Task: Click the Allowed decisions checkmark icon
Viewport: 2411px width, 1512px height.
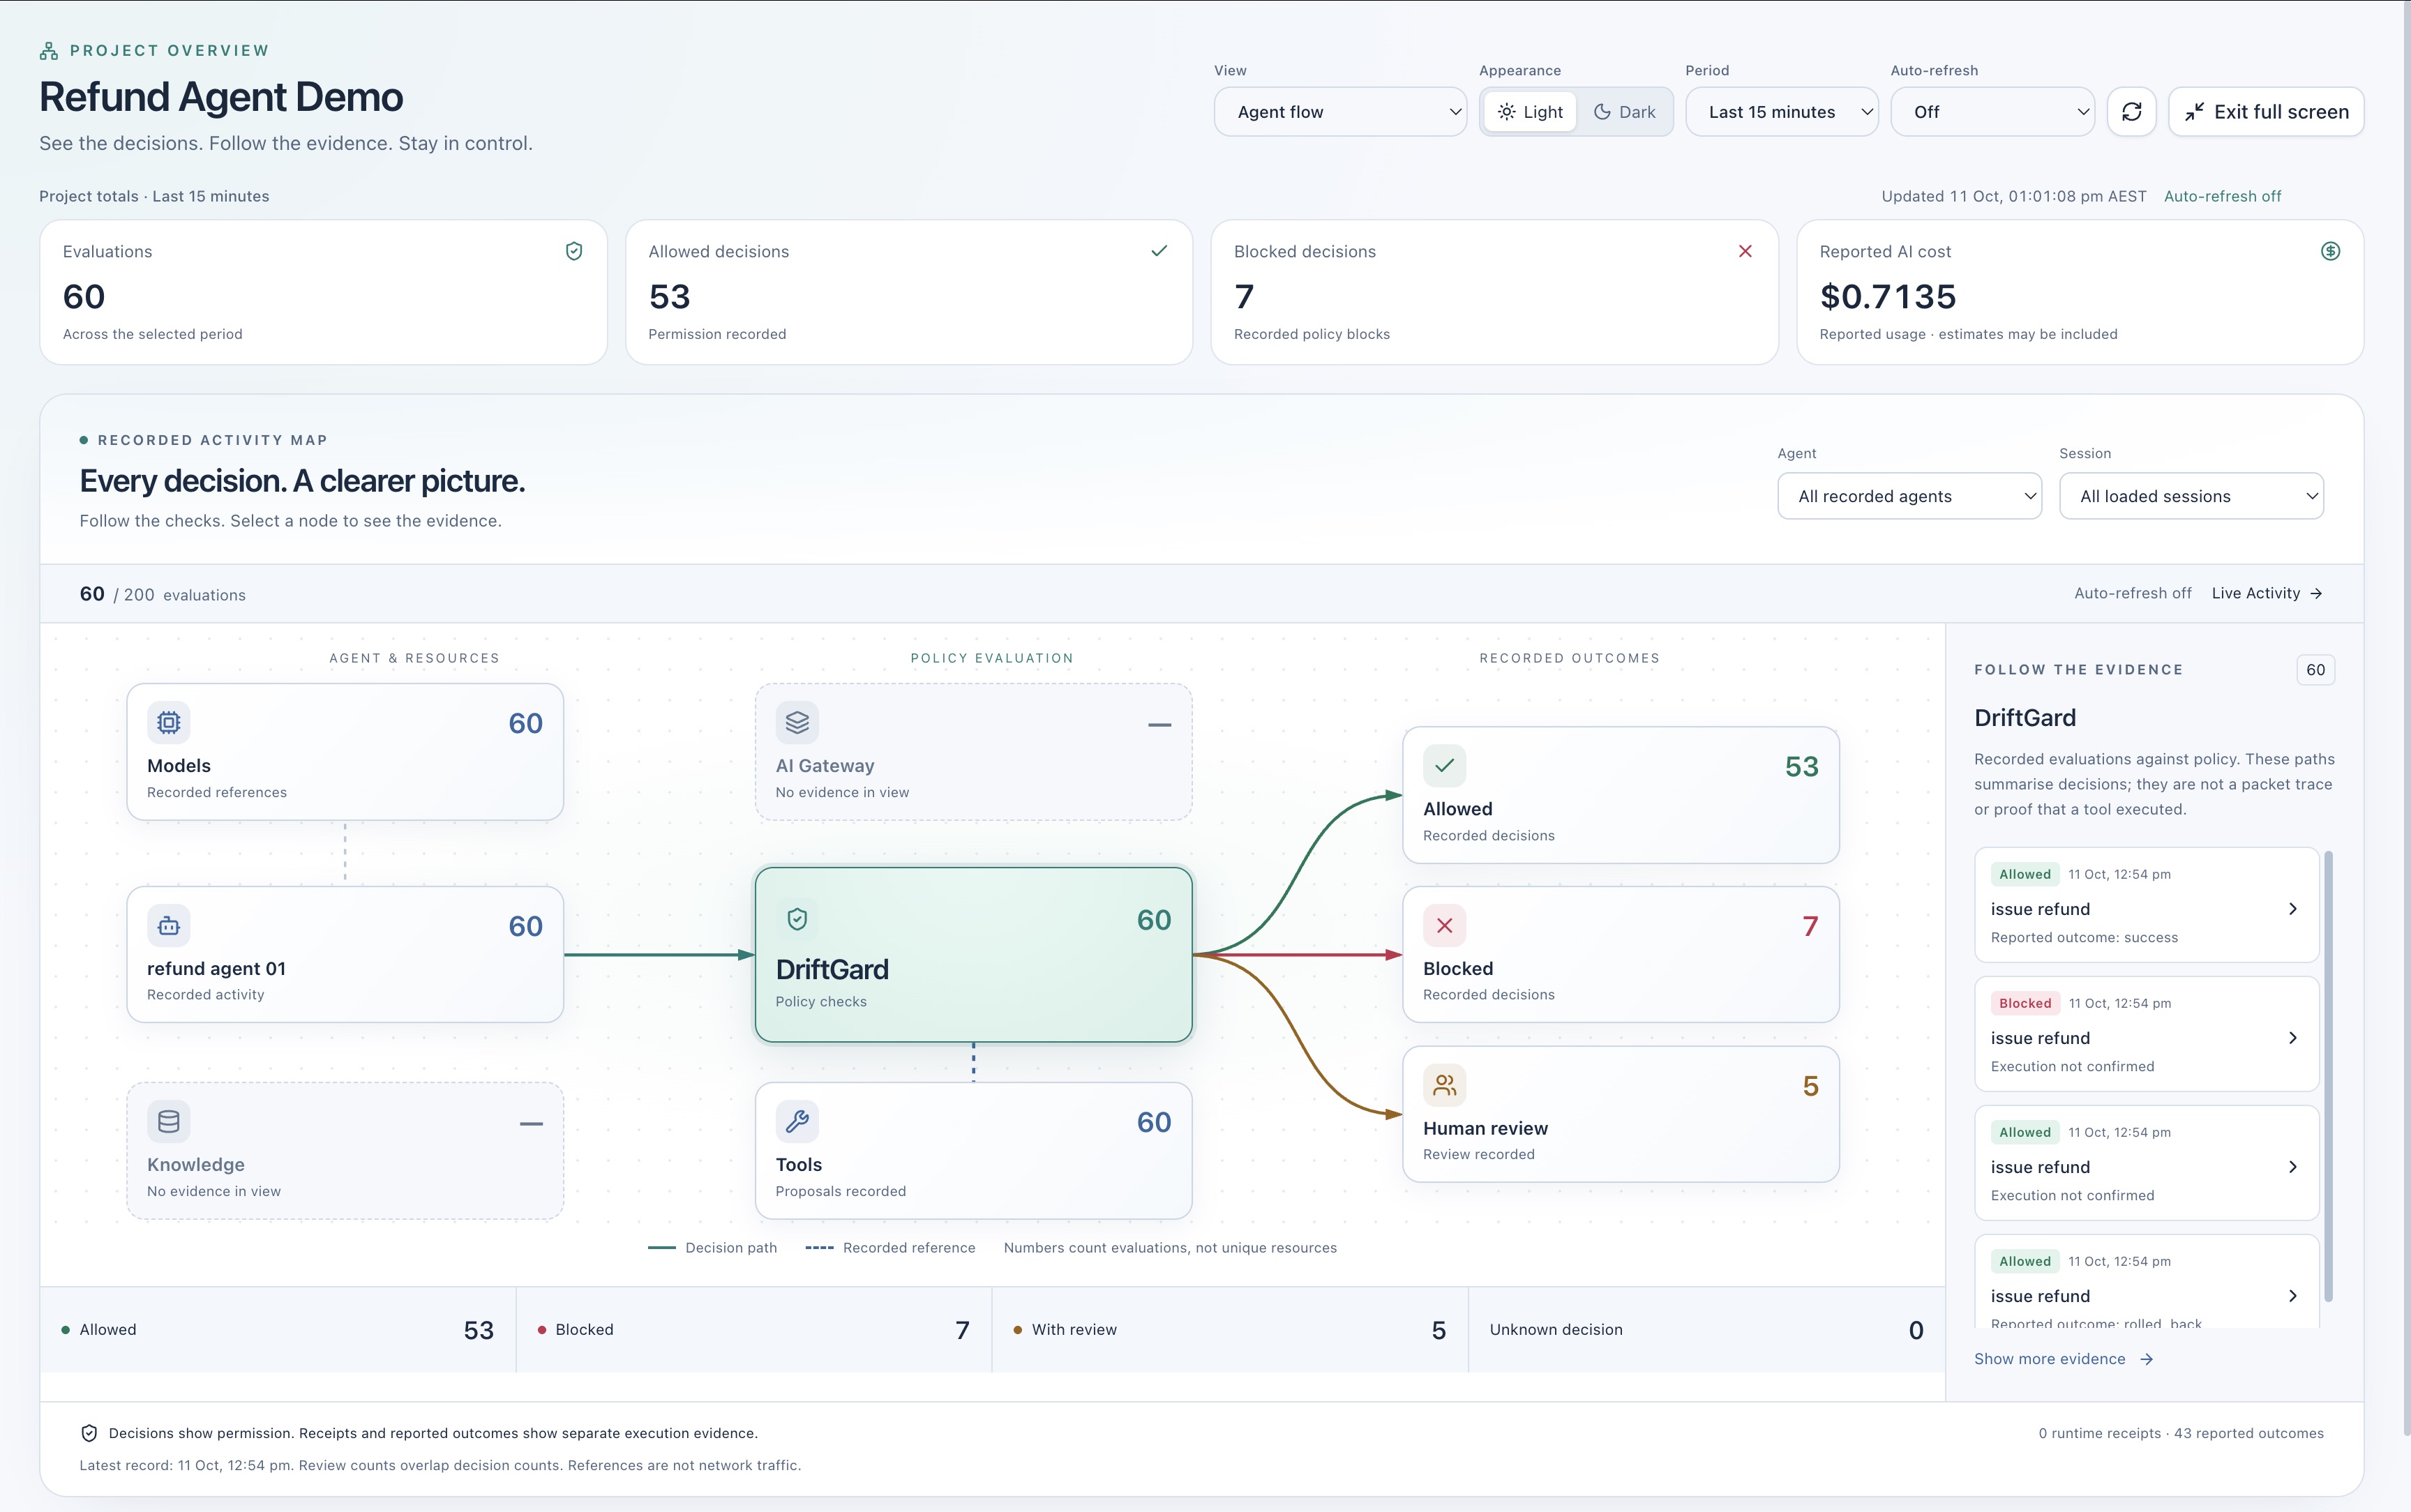Action: pos(1159,251)
